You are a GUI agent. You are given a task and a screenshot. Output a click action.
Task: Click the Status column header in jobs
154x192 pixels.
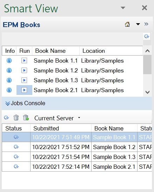16,128
